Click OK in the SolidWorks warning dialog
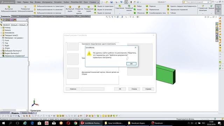Viewport: 224px width, 126px height. pyautogui.click(x=131, y=64)
